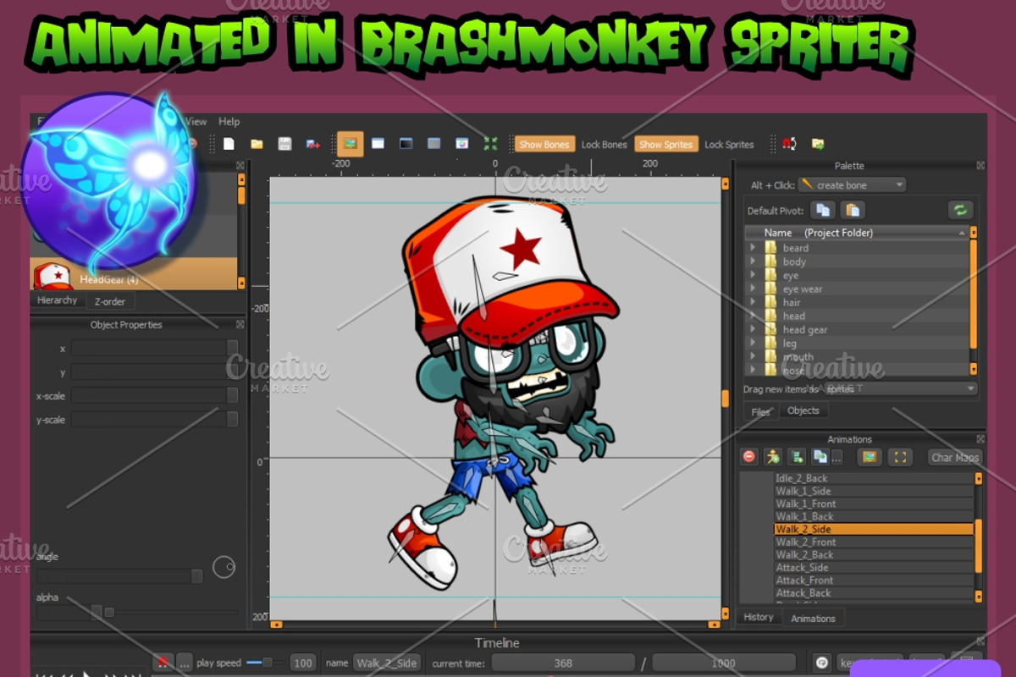Click the animation name field Walk_2_Side

386,663
